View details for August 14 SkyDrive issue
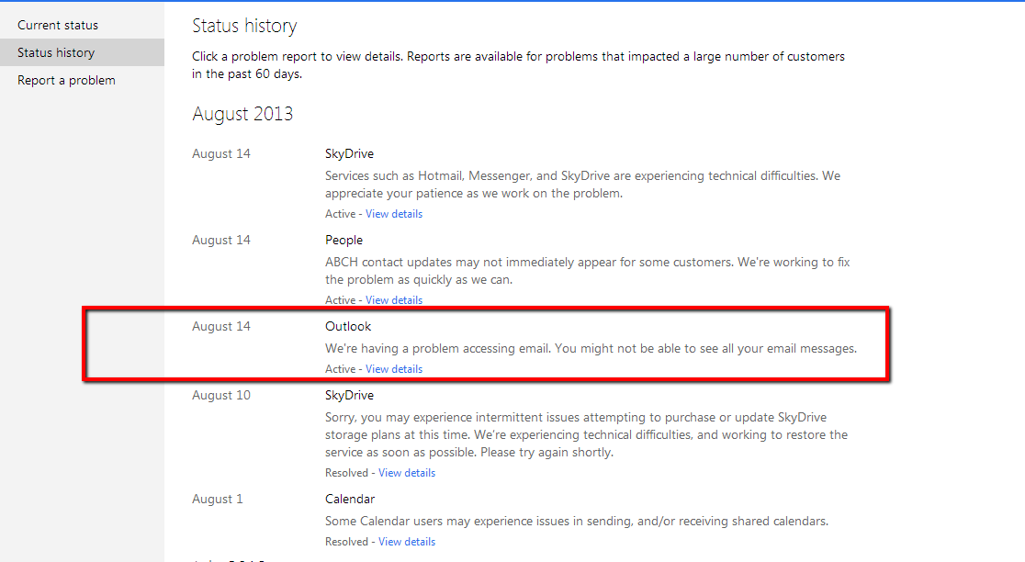1025x562 pixels. point(393,214)
